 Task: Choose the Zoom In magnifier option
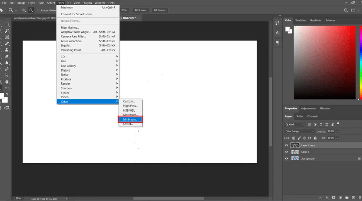coord(24,10)
